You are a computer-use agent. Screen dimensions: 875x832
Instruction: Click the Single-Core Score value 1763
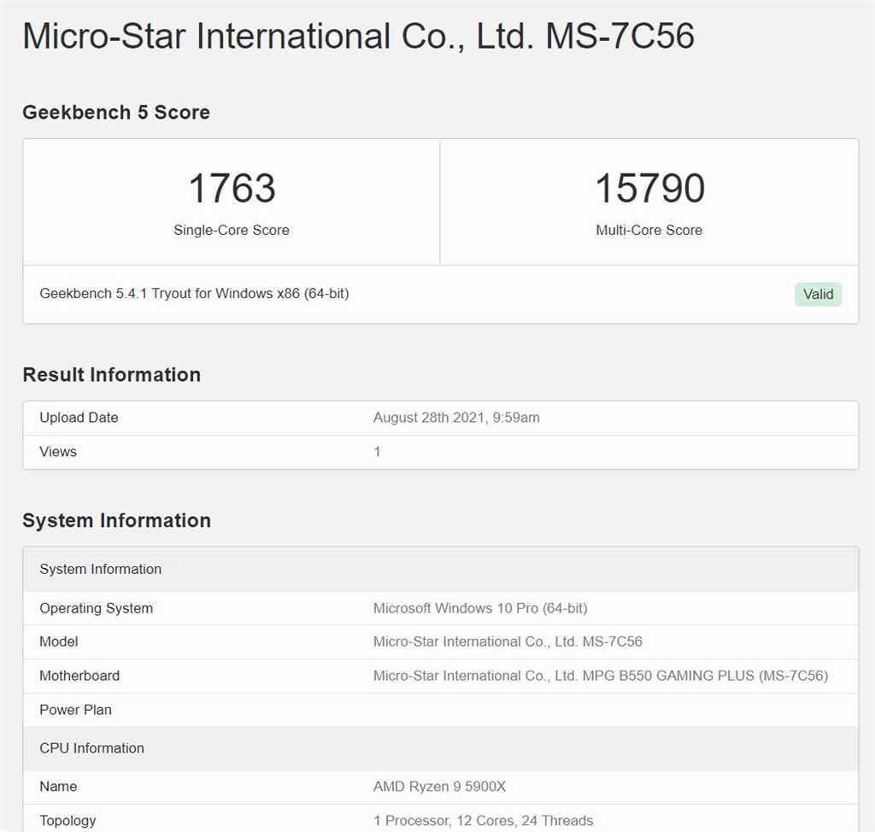(232, 189)
